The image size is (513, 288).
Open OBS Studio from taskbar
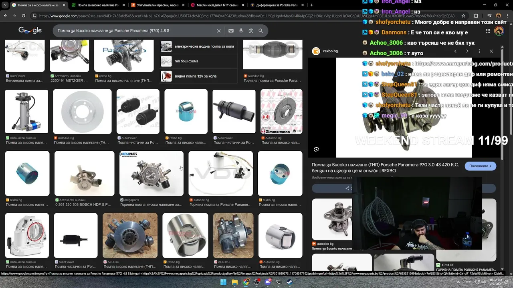256,282
